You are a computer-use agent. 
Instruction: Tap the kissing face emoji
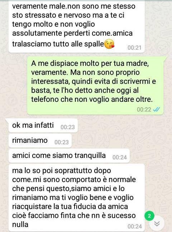109,44
